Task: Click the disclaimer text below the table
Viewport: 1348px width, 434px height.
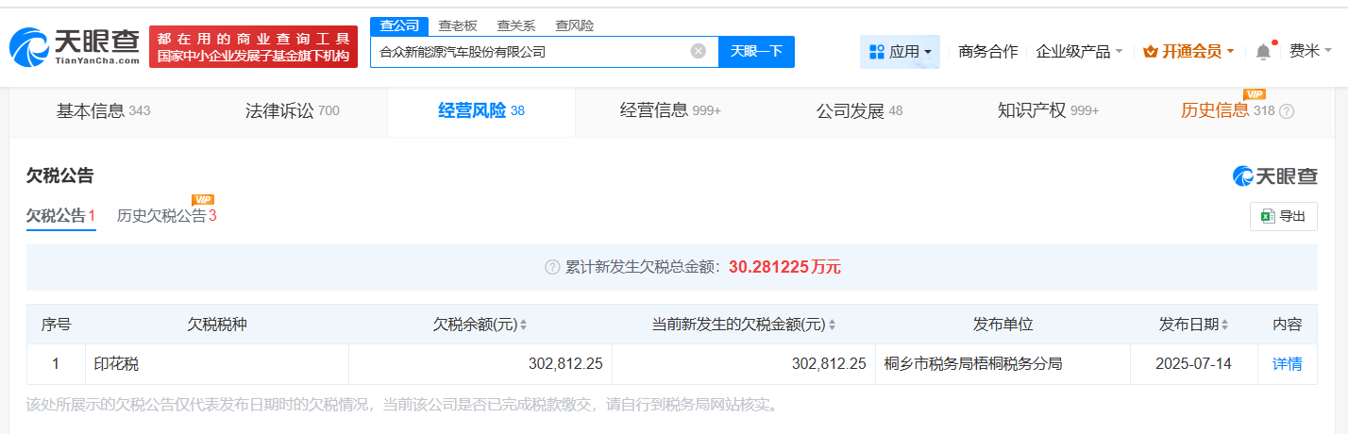Action: pyautogui.click(x=403, y=406)
